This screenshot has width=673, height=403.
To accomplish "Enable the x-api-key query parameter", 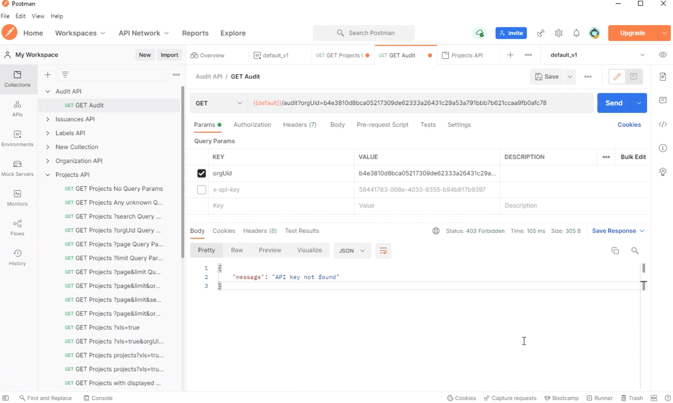I will pyautogui.click(x=201, y=190).
